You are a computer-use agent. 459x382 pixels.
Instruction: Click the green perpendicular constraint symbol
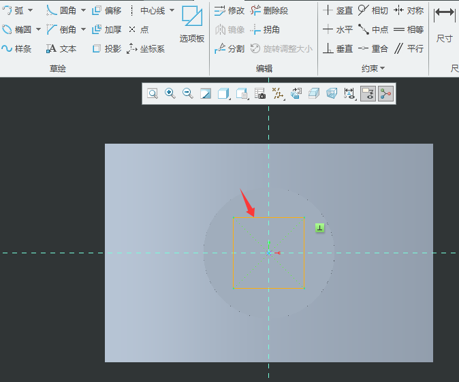point(319,227)
